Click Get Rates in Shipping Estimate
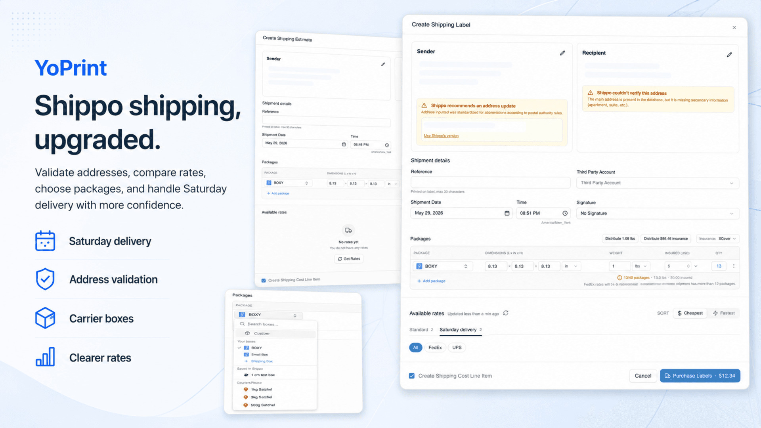This screenshot has height=428, width=761. pyautogui.click(x=349, y=259)
